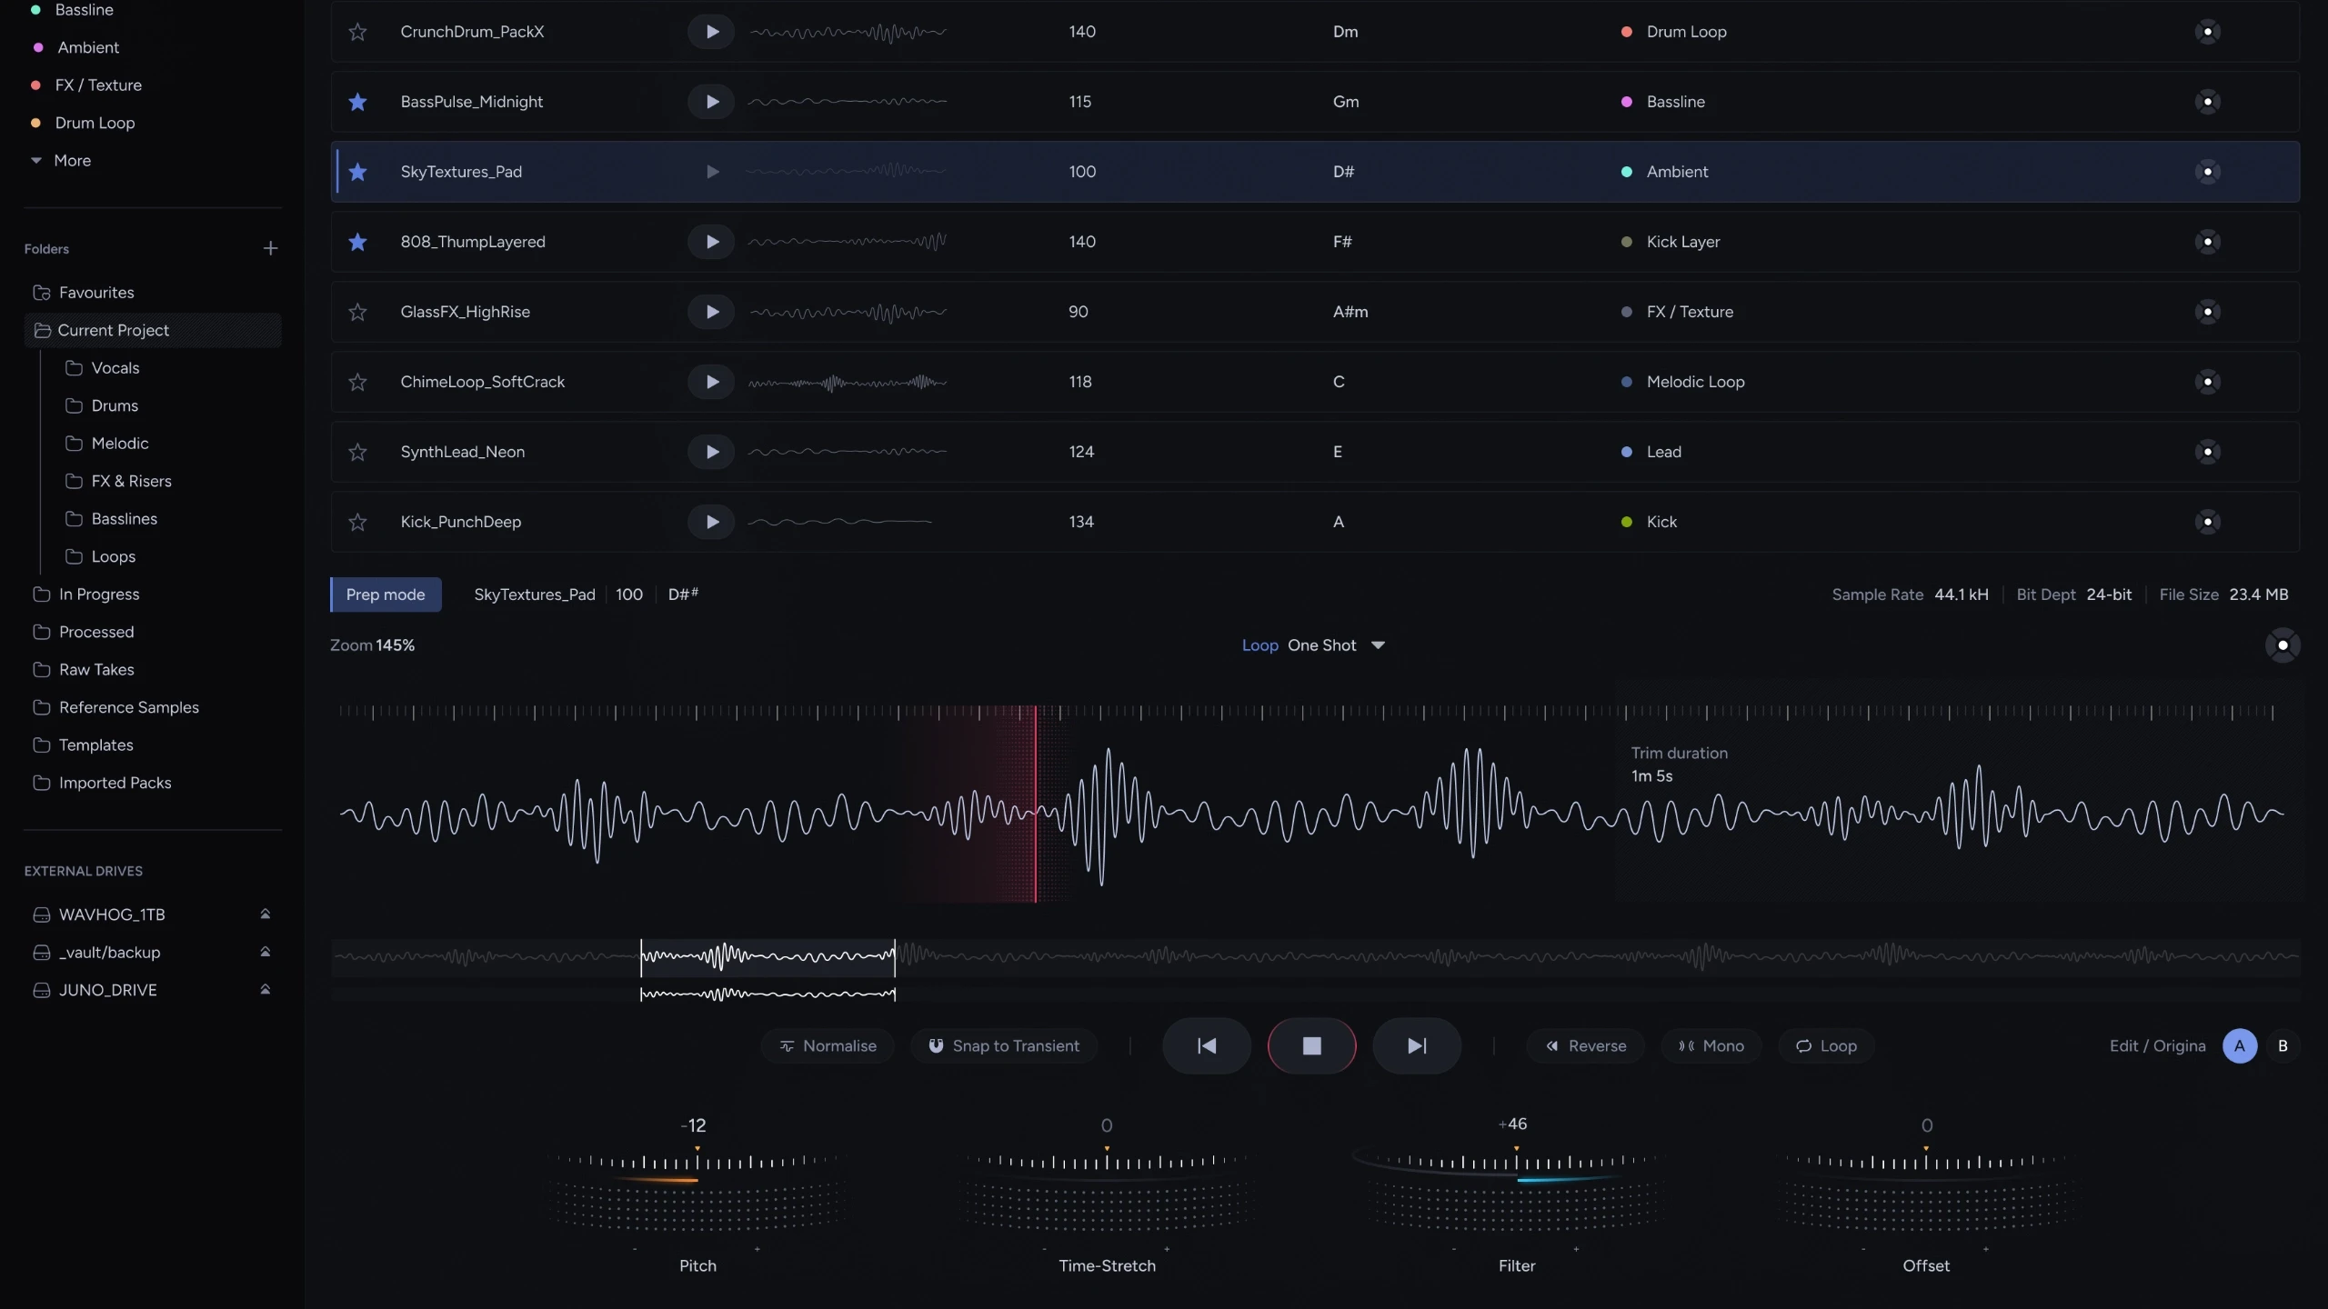Viewport: 2328px width, 1309px height.
Task: Toggle Mono output
Action: pyautogui.click(x=1711, y=1046)
